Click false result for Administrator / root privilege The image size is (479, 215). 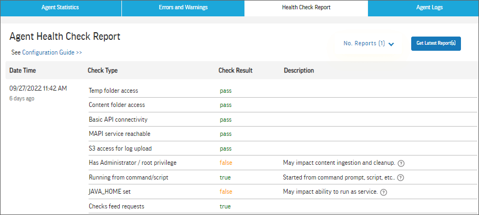coord(226,163)
